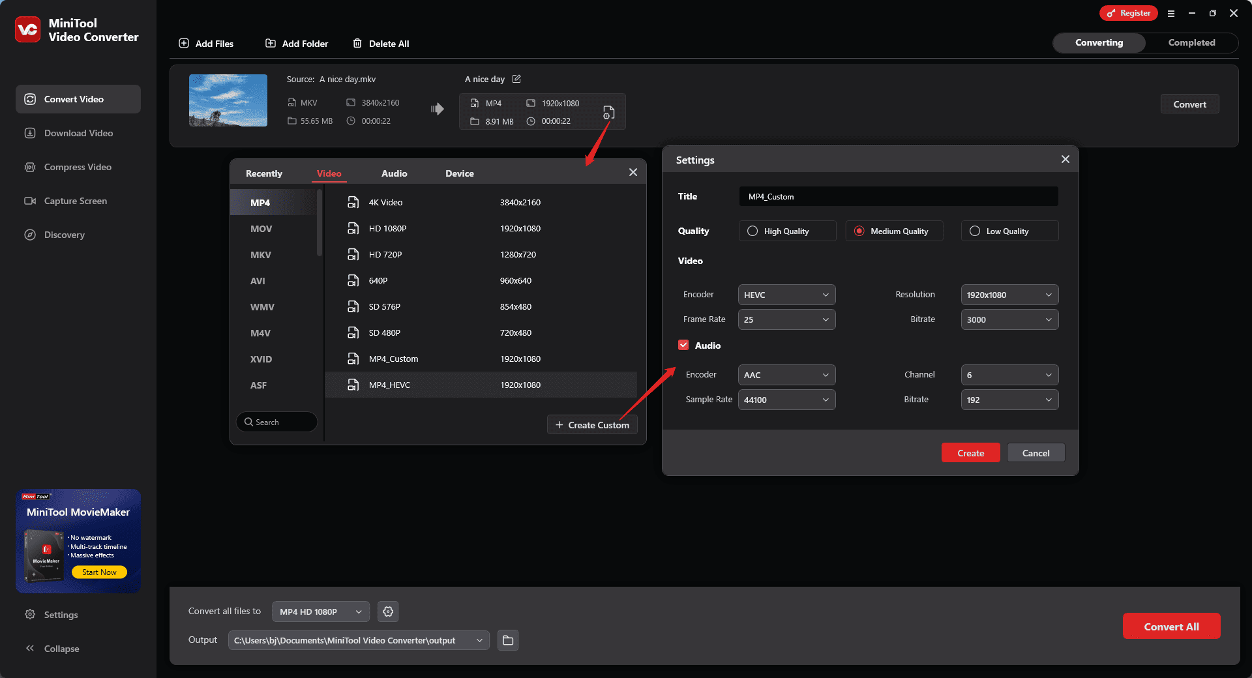Switch to the Recently tab

click(264, 173)
